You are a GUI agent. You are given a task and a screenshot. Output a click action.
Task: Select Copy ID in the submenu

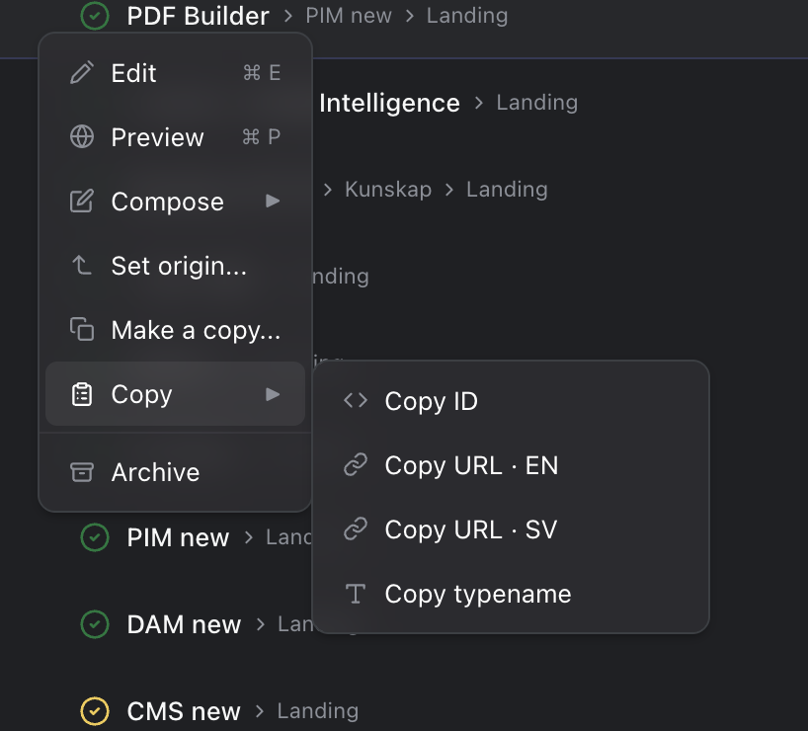[511, 400]
